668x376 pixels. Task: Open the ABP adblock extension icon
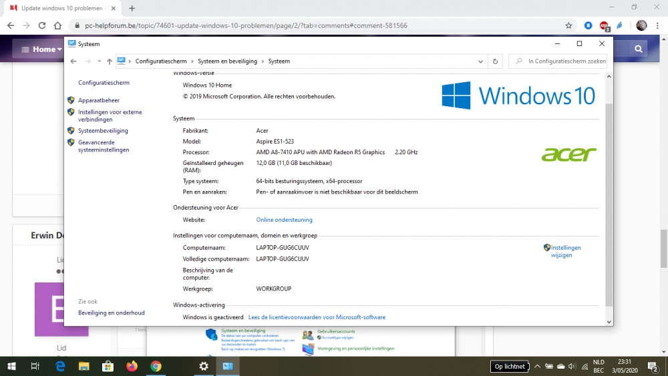pos(604,26)
